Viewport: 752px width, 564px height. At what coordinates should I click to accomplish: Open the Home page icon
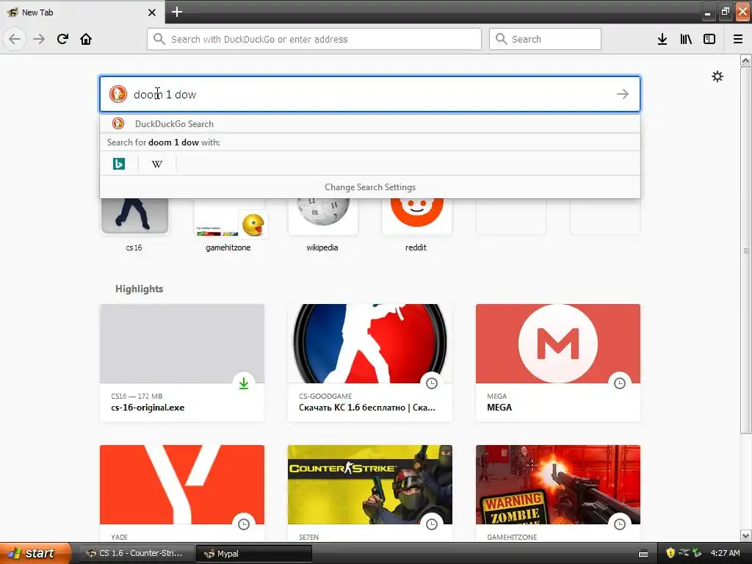86,39
